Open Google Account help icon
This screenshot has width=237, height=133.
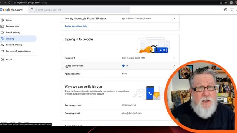pyautogui.click(x=226, y=10)
